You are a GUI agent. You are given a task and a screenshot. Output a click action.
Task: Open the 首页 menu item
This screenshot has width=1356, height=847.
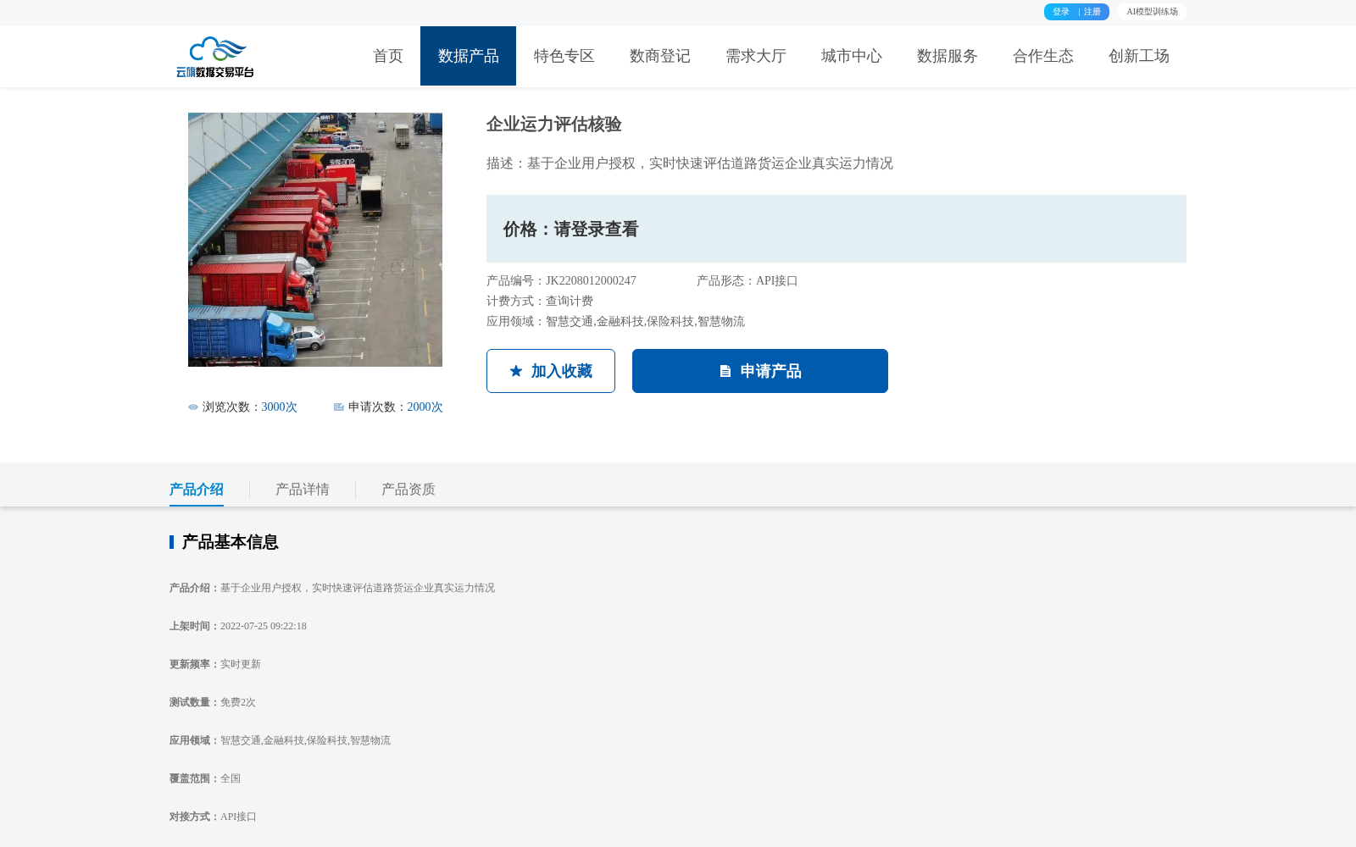click(388, 56)
